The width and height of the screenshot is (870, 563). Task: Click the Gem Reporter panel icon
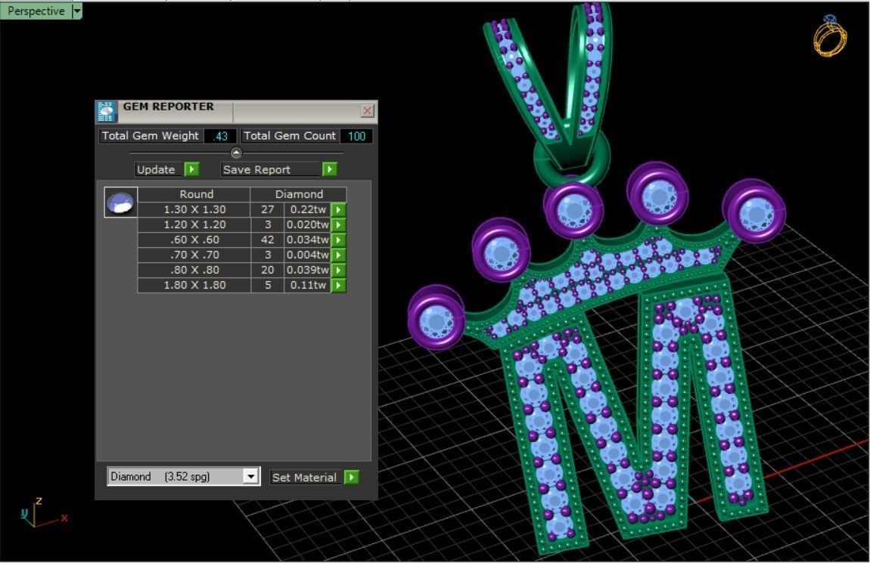tap(105, 111)
